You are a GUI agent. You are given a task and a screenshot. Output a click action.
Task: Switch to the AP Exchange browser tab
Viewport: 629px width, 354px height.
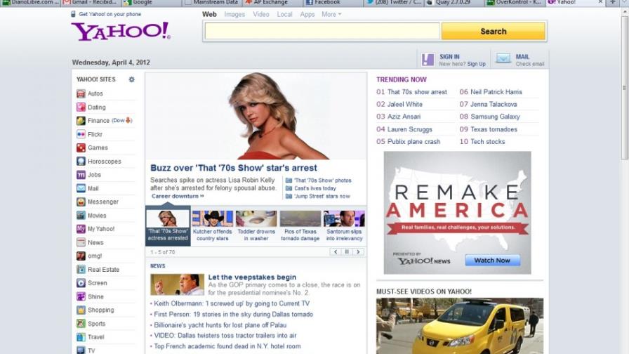click(x=272, y=3)
